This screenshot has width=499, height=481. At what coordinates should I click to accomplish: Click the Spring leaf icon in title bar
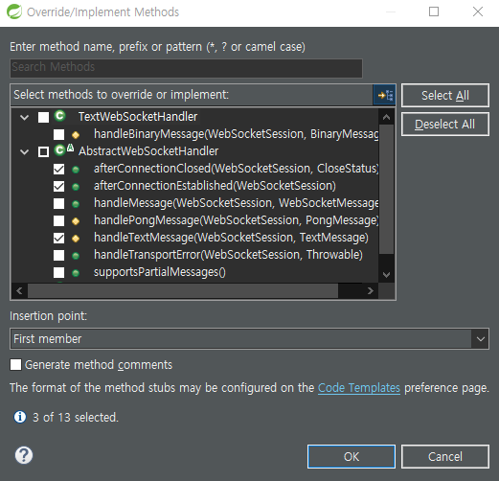click(14, 11)
